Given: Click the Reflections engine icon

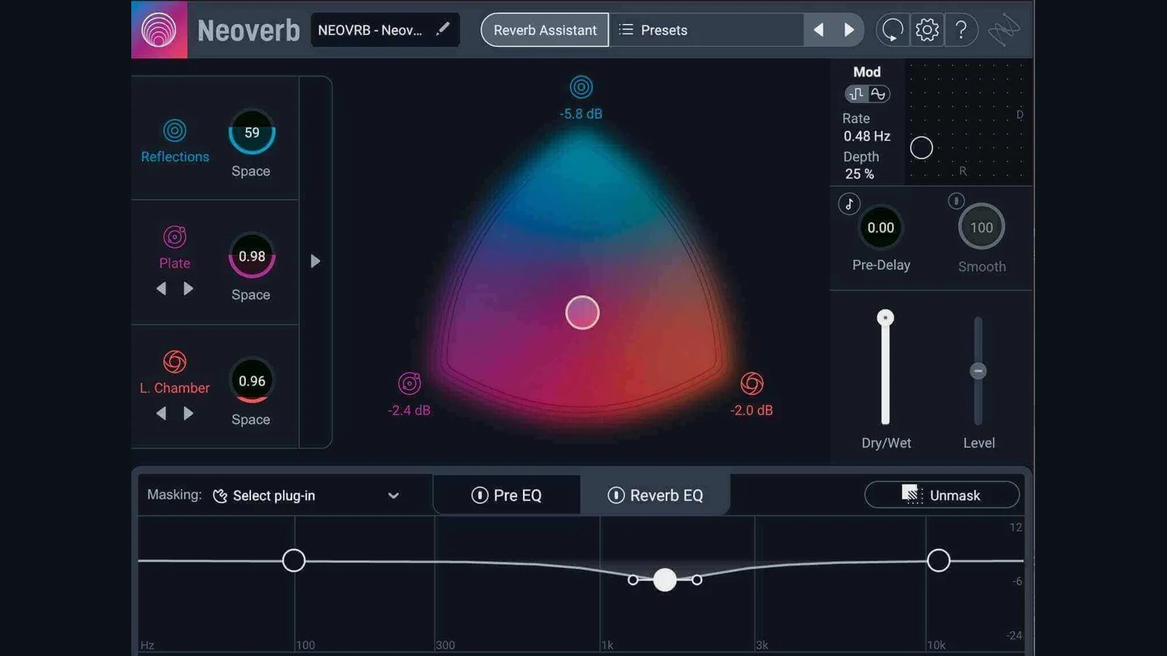Looking at the screenshot, I should coord(174,130).
